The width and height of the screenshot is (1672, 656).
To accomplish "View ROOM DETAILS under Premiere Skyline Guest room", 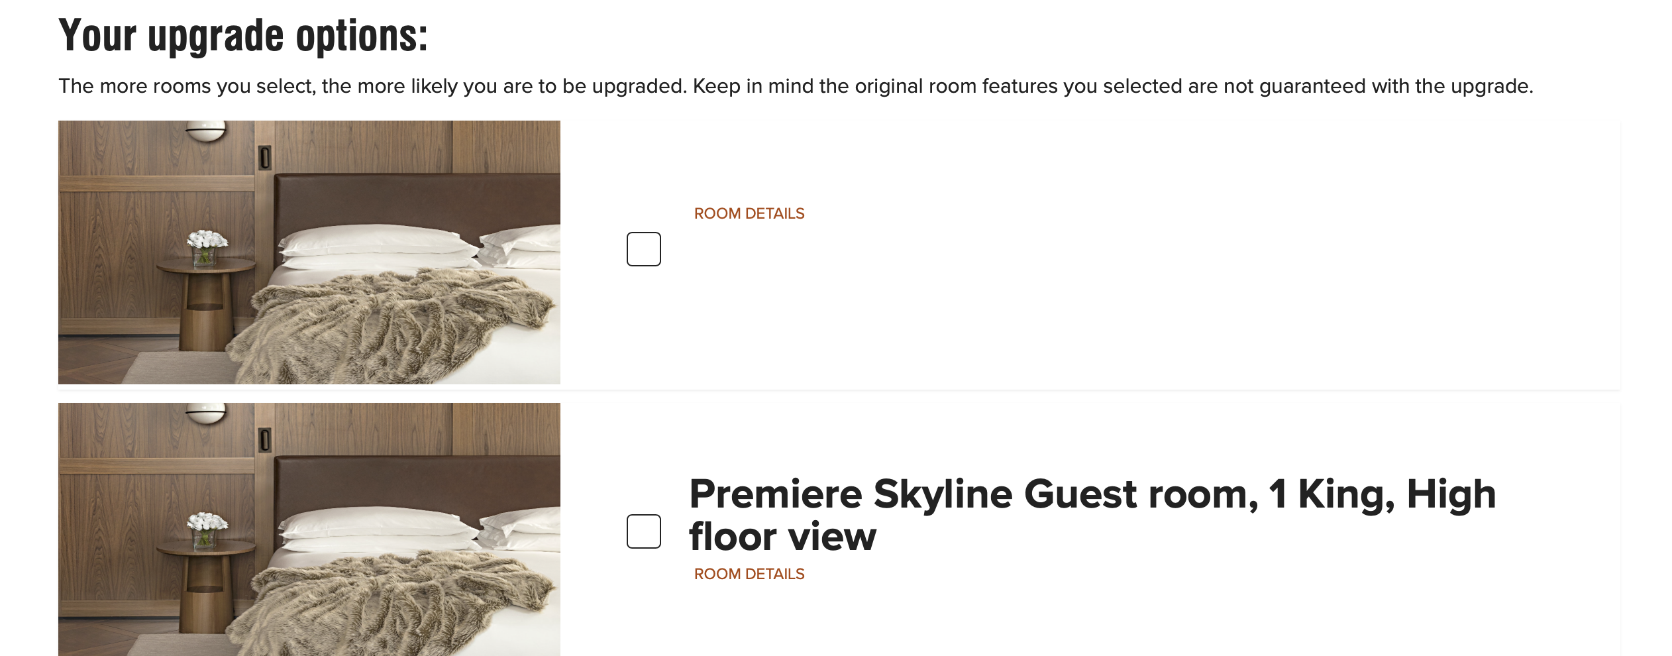I will tap(749, 574).
